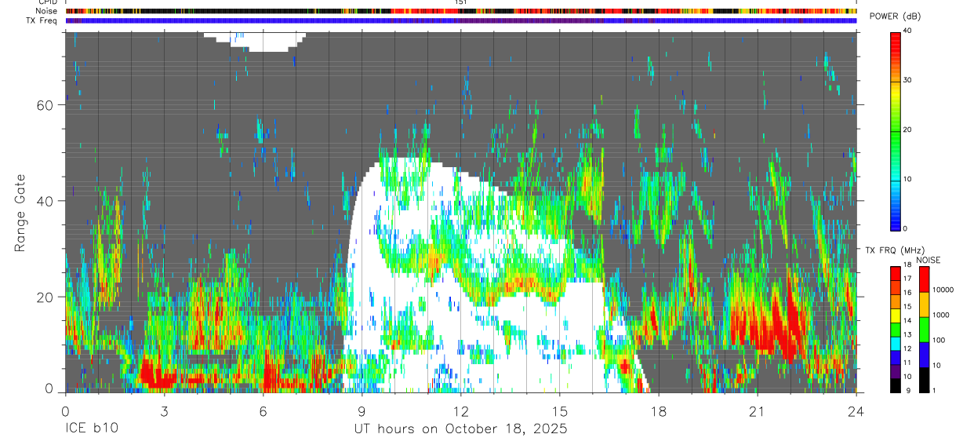Click the '20' value on the POWER scale
963x445 pixels.
(x=908, y=130)
